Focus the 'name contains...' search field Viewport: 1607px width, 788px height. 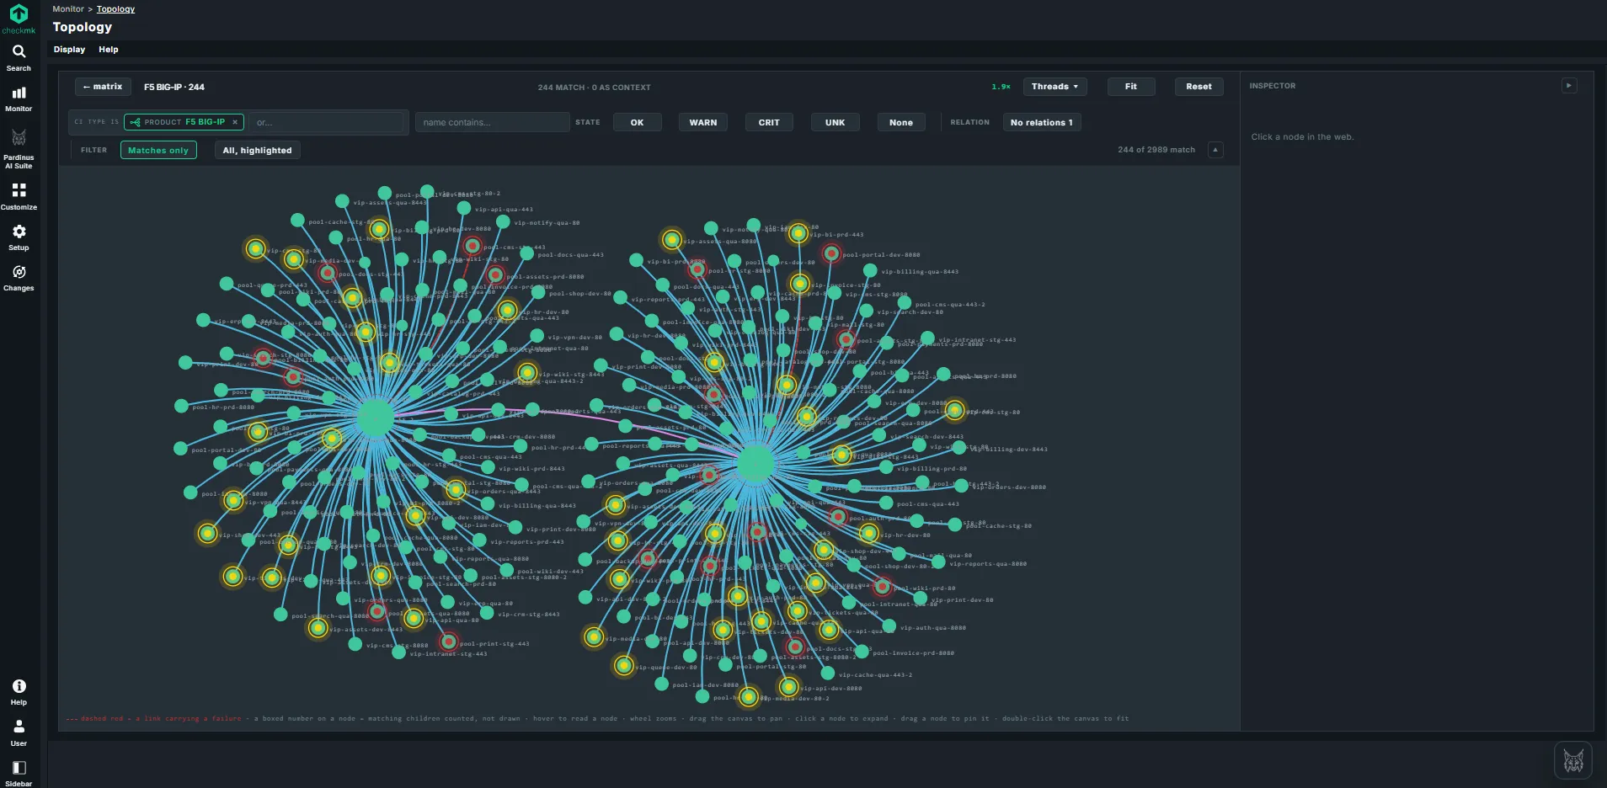point(492,122)
